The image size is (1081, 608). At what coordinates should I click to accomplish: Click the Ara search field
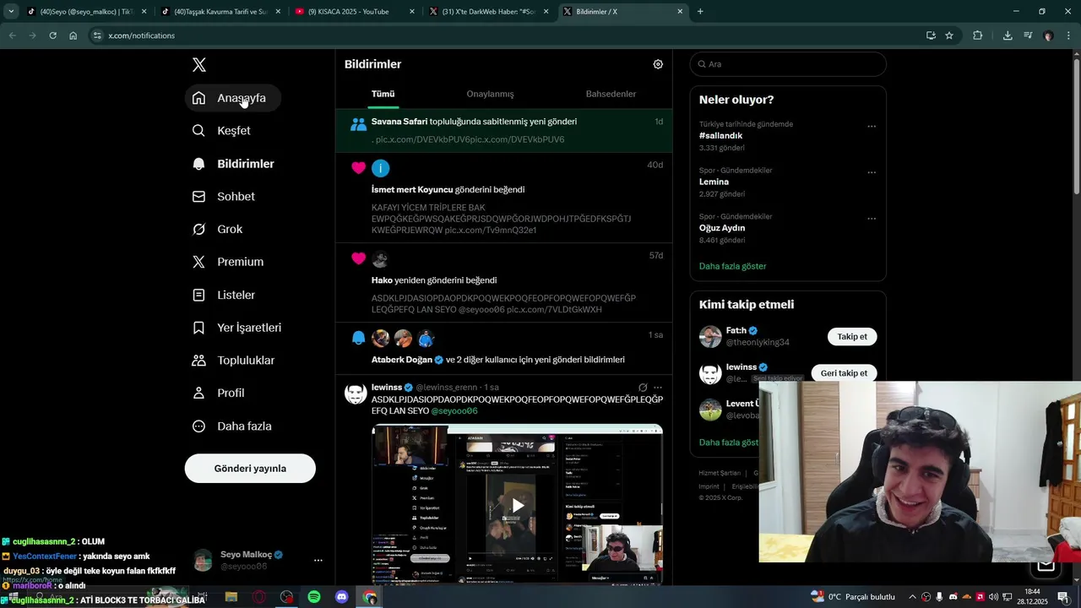click(x=788, y=64)
